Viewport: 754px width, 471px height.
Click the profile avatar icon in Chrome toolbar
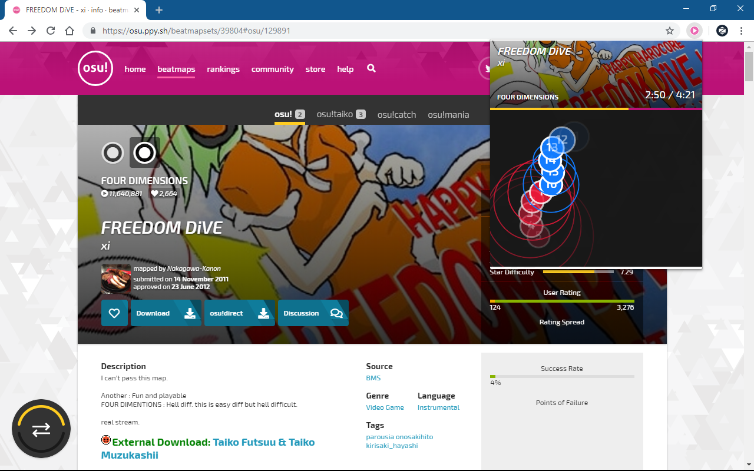[722, 31]
